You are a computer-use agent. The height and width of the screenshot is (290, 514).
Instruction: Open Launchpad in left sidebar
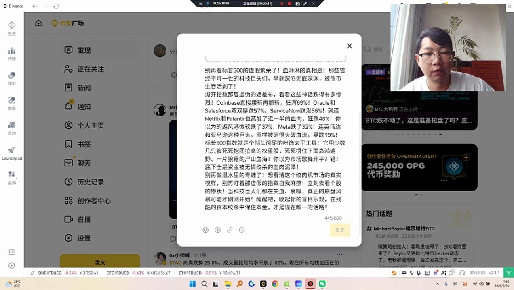click(x=12, y=153)
